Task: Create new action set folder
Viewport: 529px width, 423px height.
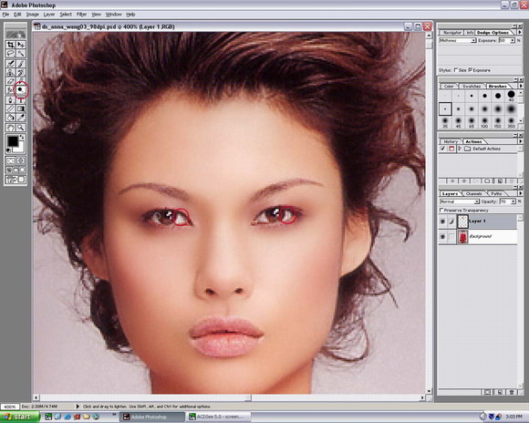Action: [487, 181]
